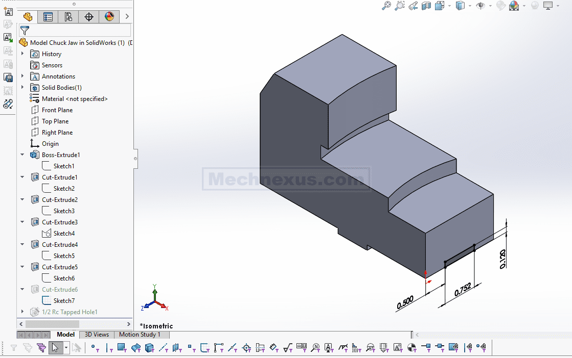Click Display Style icon
The image size is (572, 358).
coord(461,6)
